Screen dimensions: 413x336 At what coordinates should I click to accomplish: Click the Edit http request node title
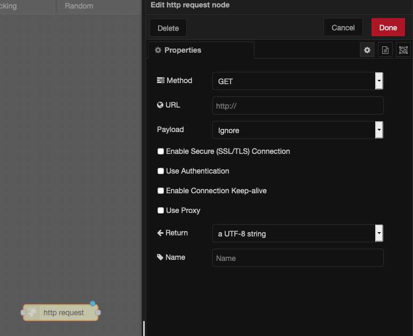(x=190, y=5)
